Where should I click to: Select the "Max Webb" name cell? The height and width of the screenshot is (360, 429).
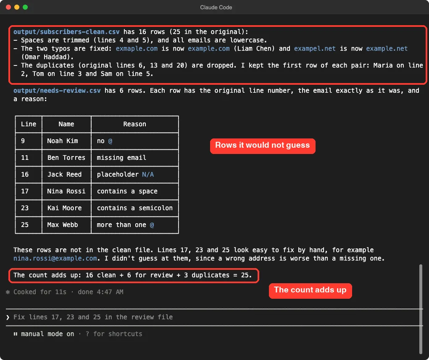(66, 225)
